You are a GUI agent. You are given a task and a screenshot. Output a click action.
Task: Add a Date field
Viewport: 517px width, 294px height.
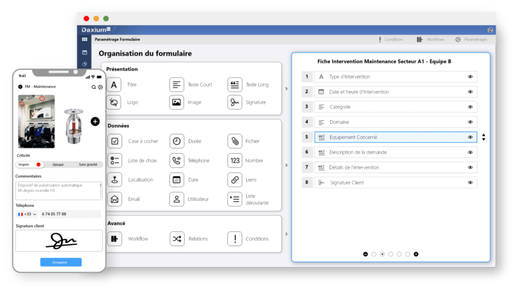point(176,180)
